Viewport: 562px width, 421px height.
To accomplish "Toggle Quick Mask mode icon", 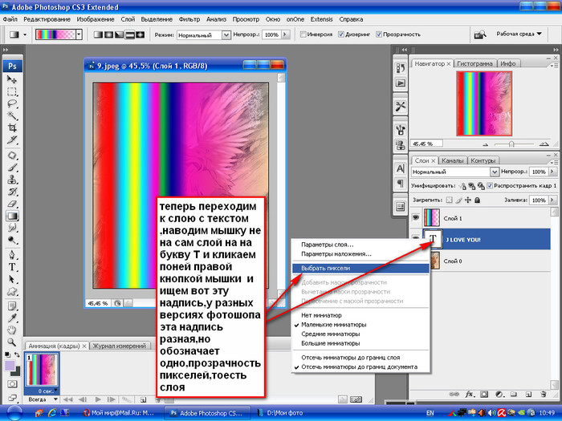I will 12,384.
